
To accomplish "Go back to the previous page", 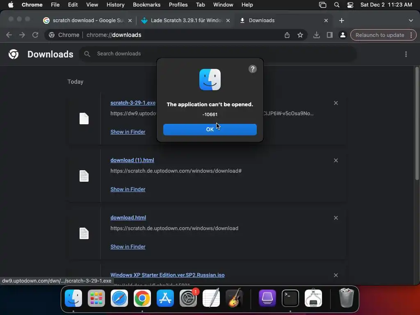I will click(9, 35).
